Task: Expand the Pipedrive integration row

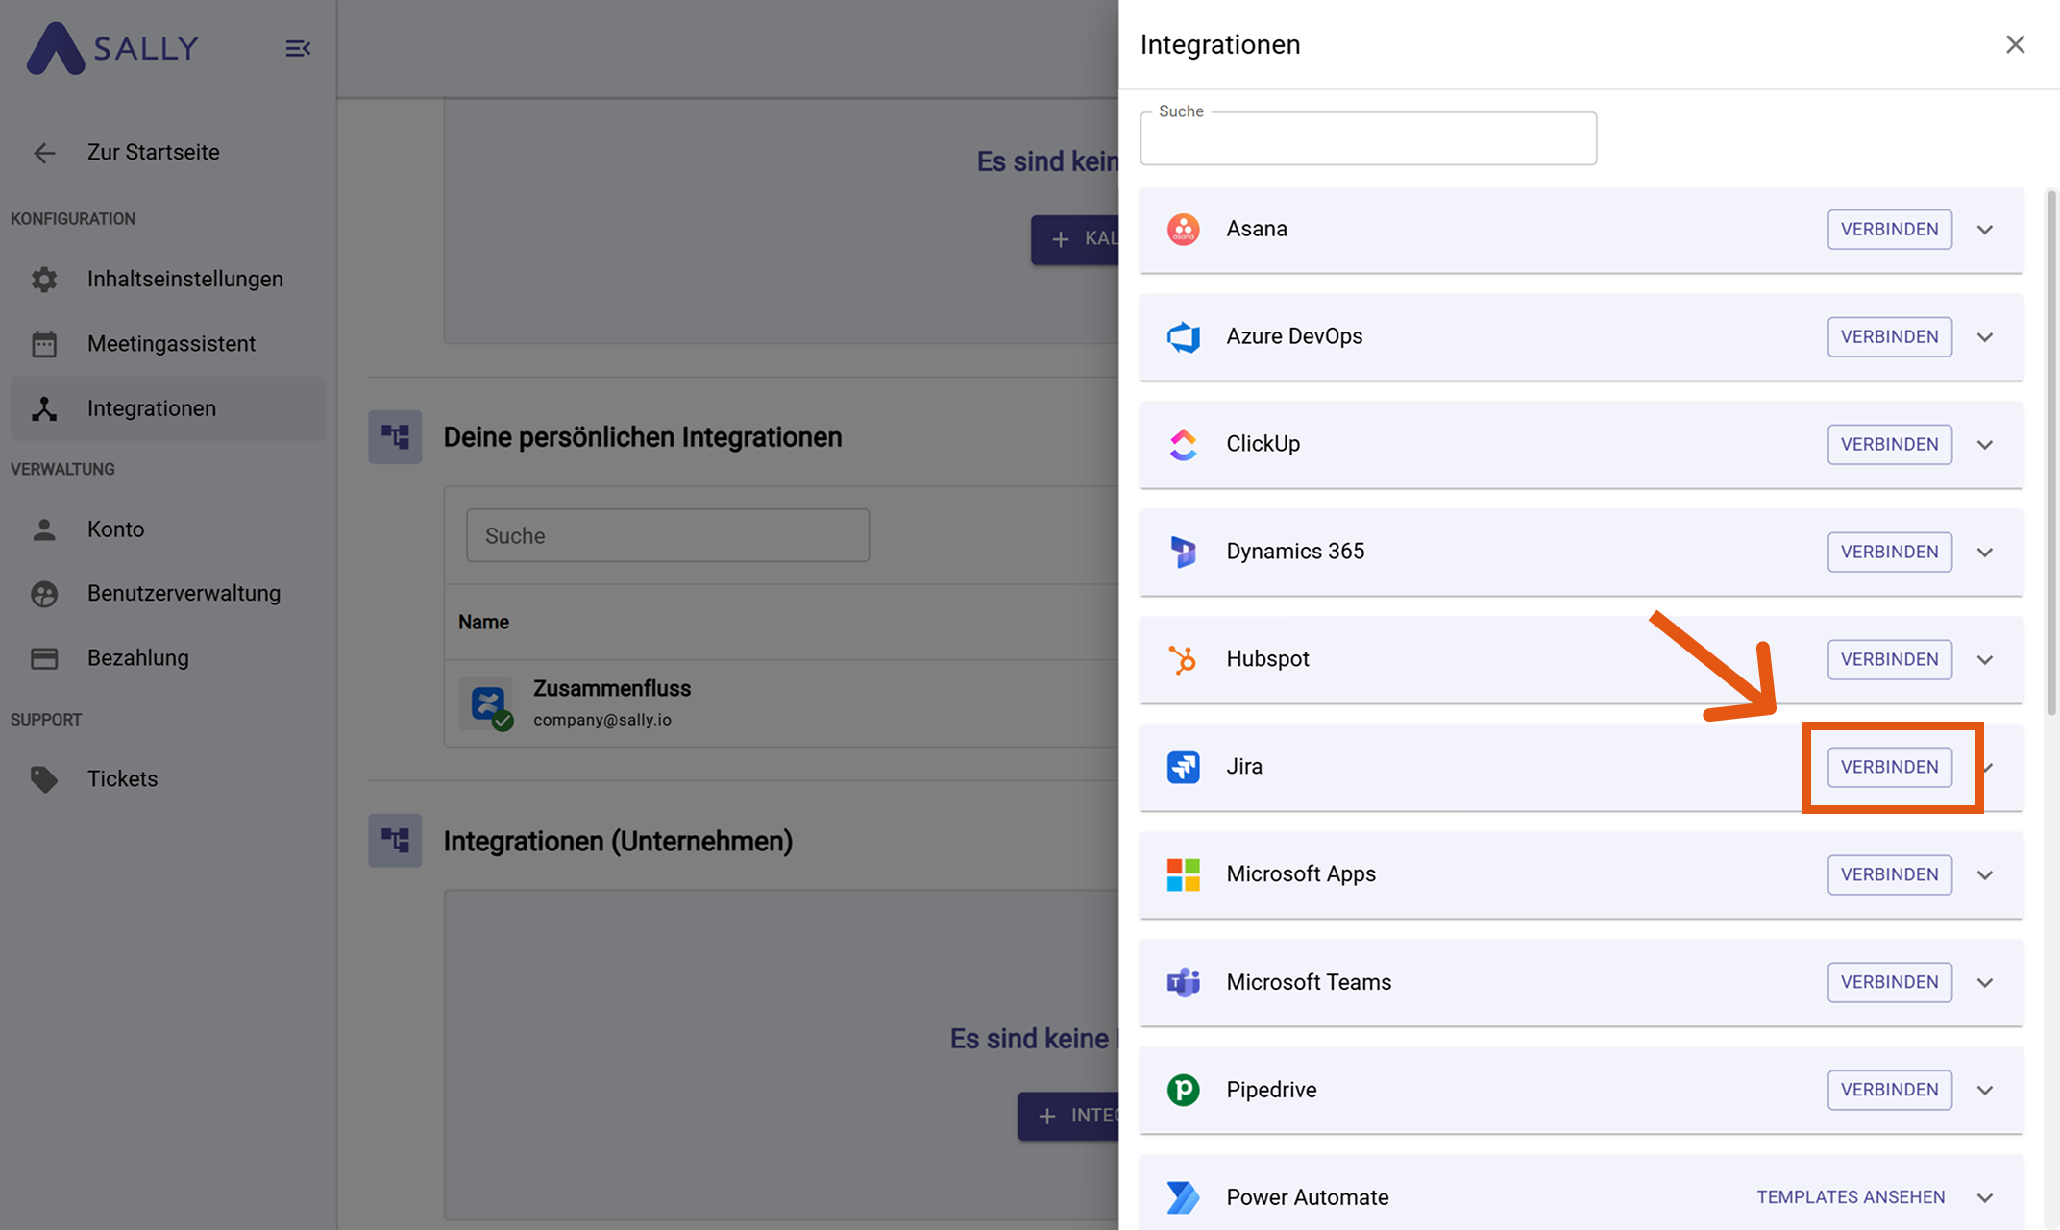Action: [1985, 1091]
